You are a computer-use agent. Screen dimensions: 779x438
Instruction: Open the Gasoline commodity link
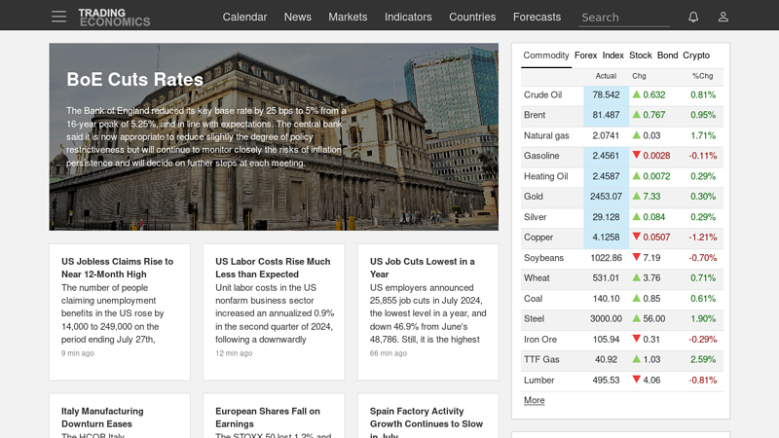pyautogui.click(x=541, y=156)
